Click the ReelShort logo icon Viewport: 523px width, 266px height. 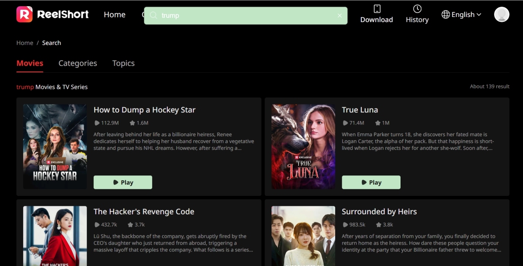tap(24, 14)
